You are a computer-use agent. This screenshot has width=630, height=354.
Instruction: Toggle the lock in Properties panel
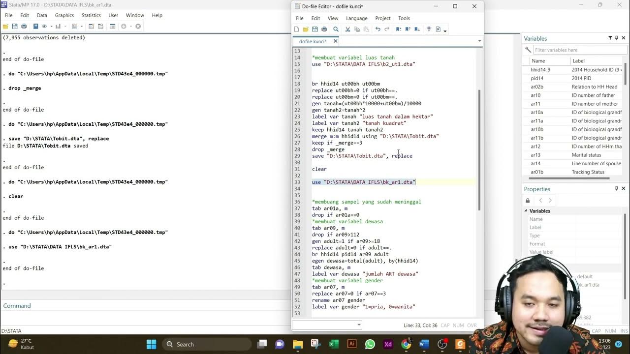point(528,200)
